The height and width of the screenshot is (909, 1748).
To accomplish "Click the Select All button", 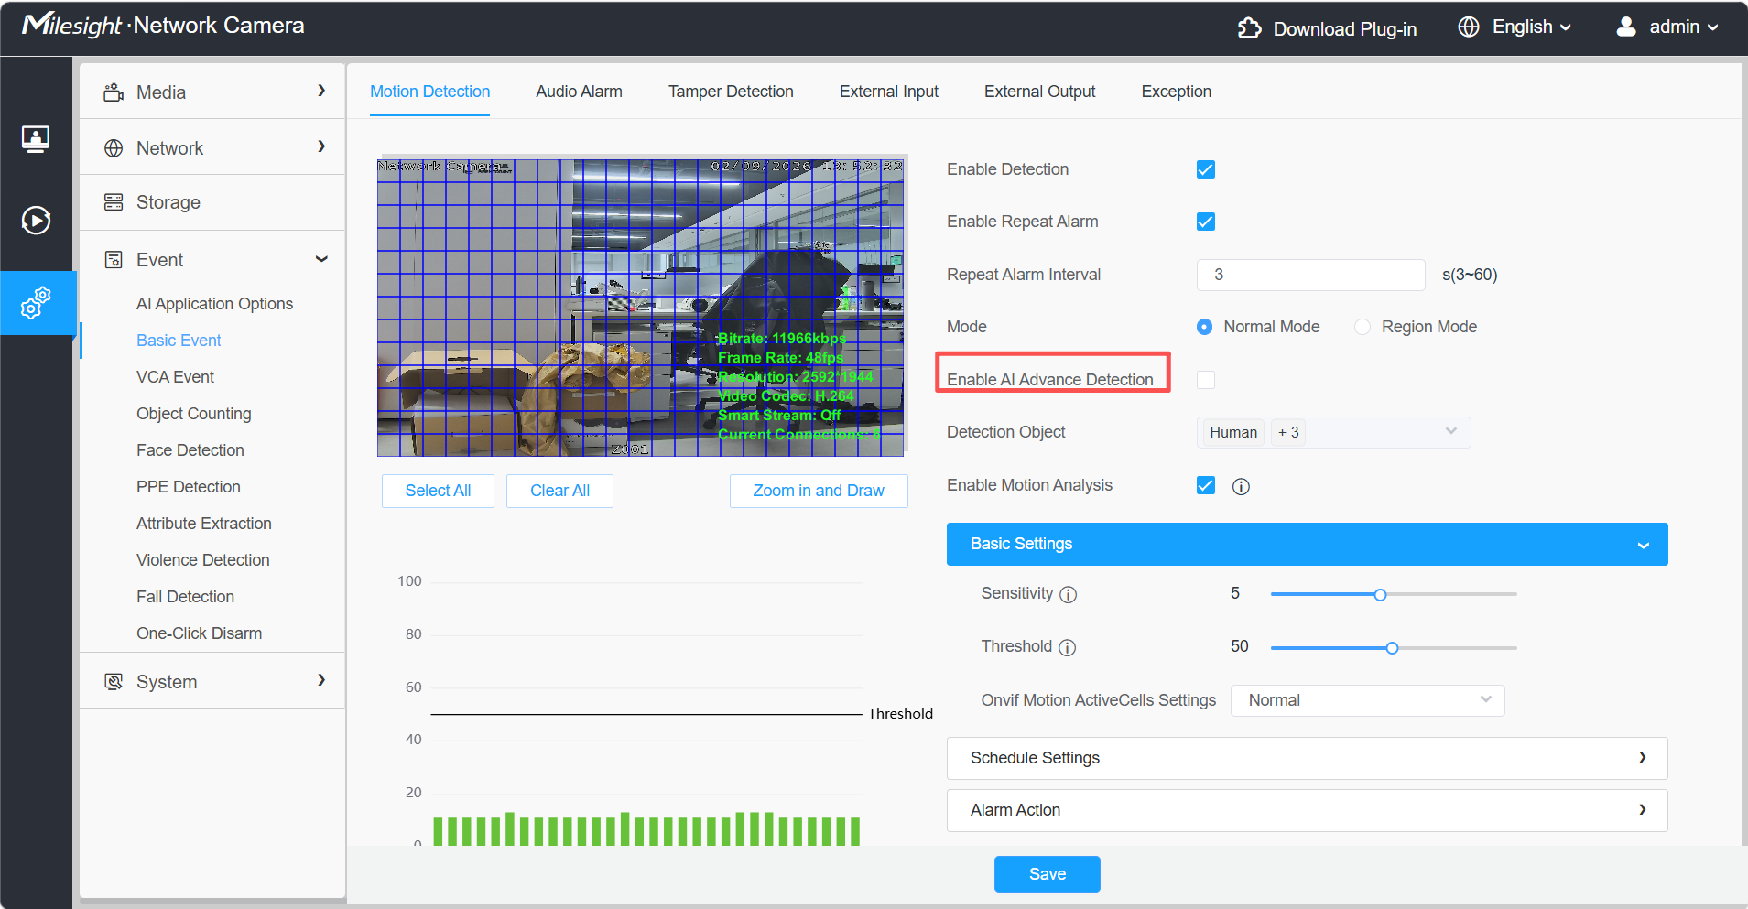I will 438,491.
